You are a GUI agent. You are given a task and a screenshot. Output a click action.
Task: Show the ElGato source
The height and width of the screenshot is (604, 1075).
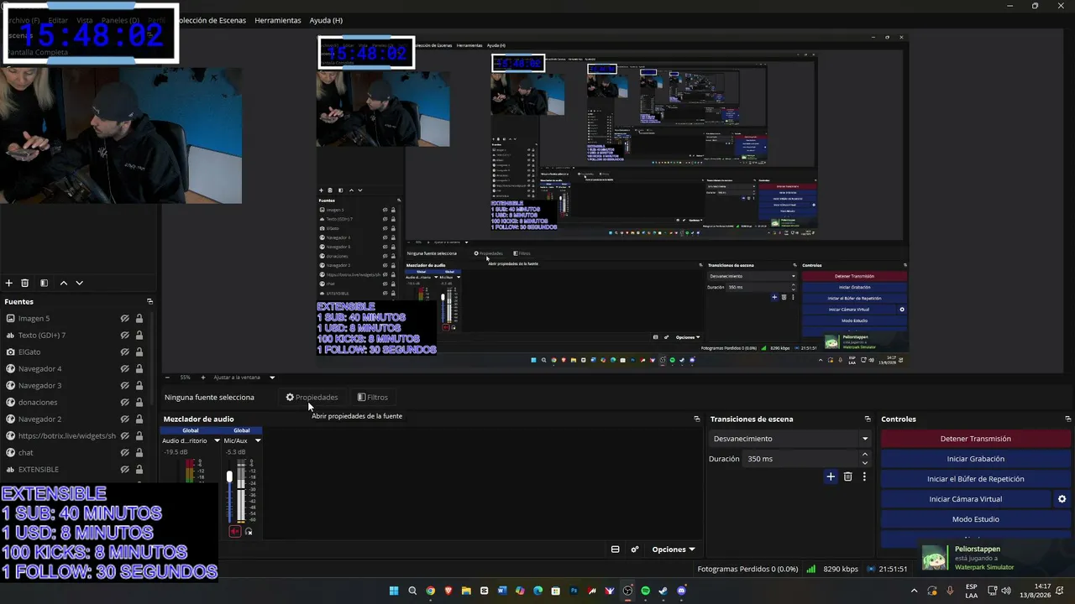[124, 352]
